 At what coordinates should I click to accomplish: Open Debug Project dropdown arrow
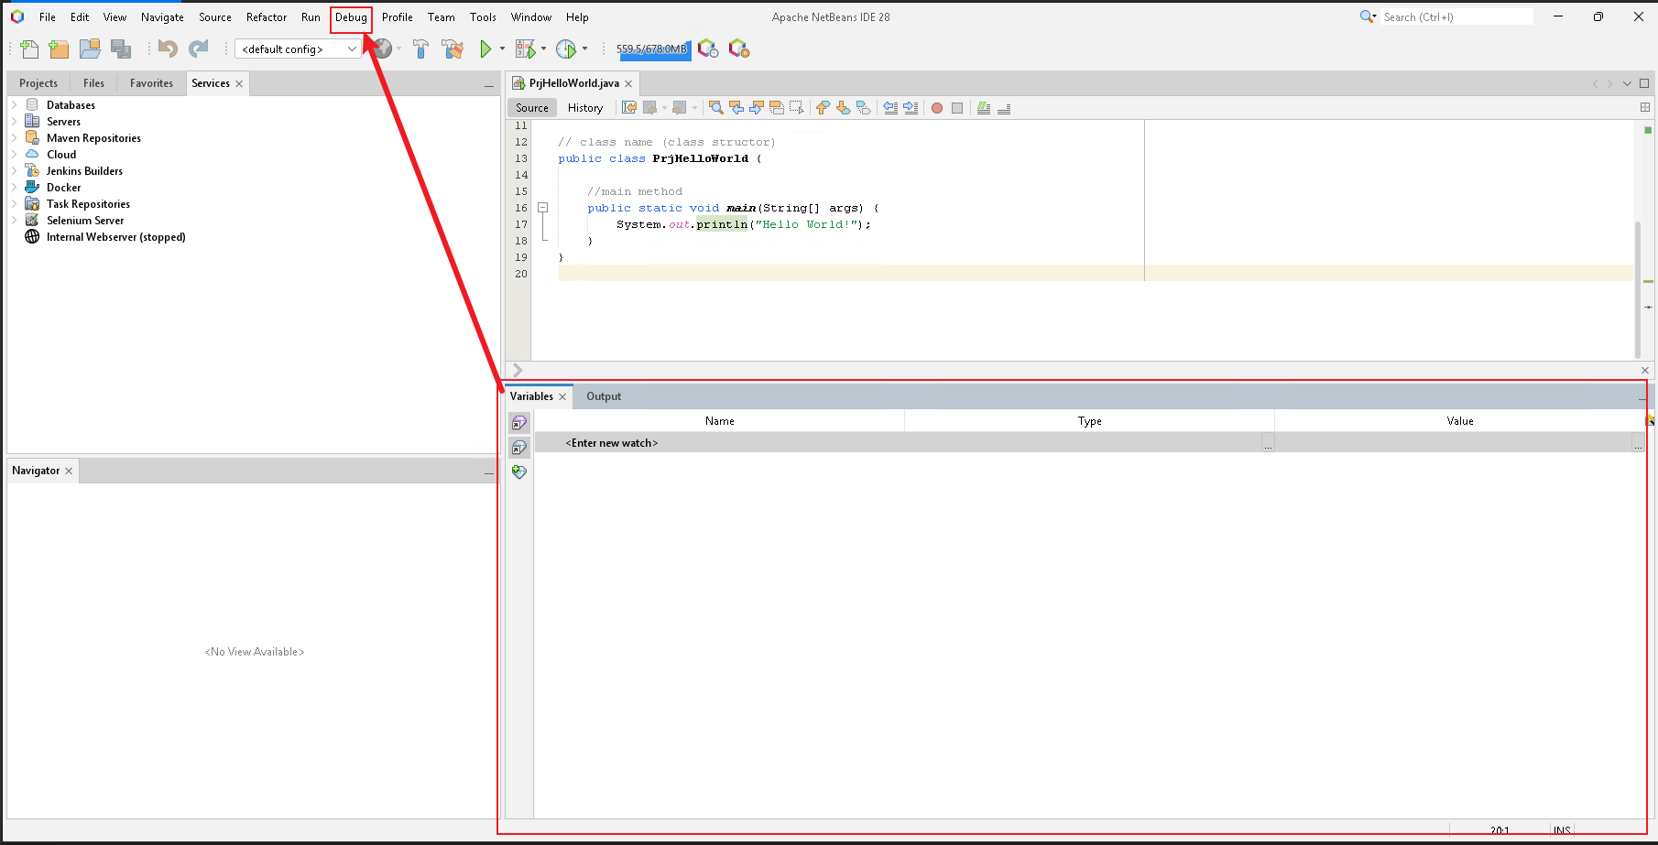pyautogui.click(x=543, y=49)
